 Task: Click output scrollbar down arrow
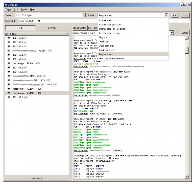(x=187, y=177)
